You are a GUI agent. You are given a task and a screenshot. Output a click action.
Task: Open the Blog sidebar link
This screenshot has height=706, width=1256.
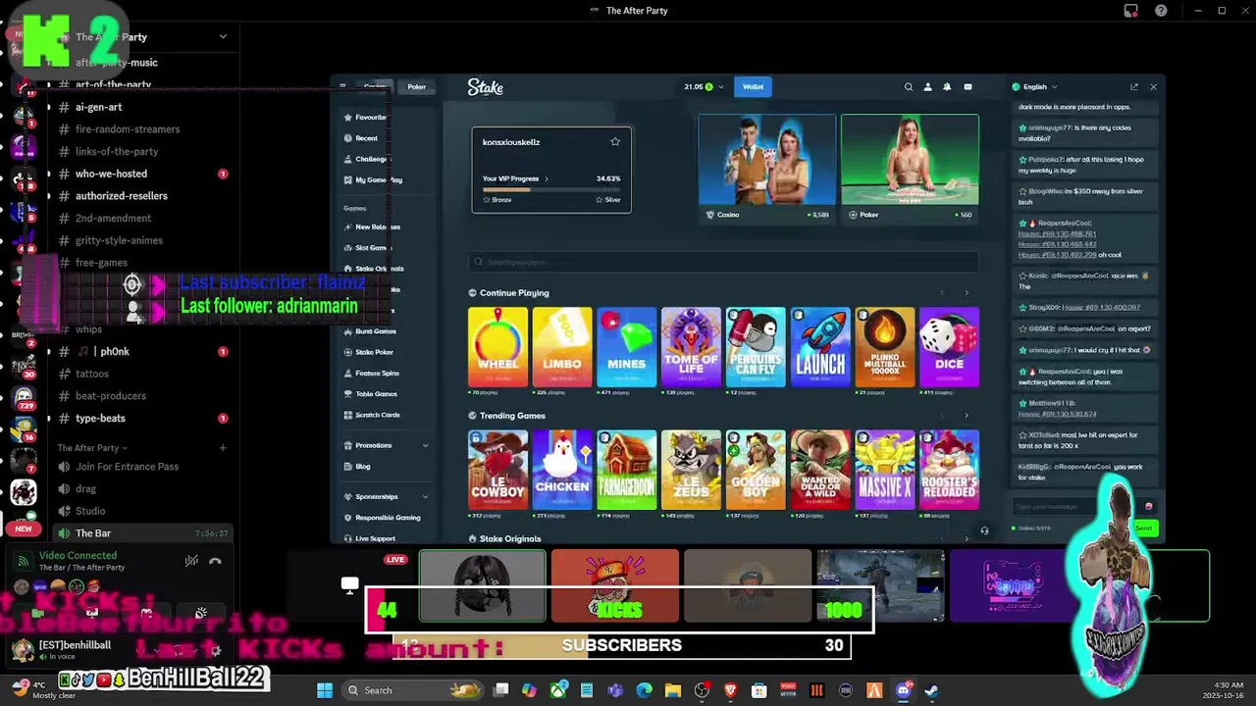tap(358, 466)
